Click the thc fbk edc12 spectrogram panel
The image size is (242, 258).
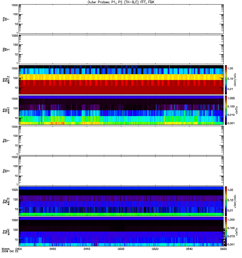pos(121,201)
